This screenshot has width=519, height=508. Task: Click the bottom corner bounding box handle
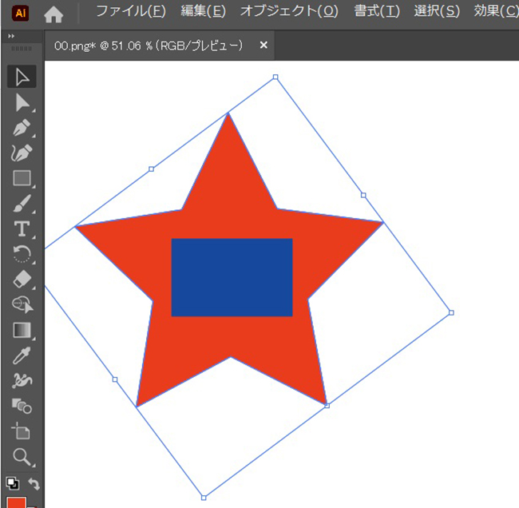pos(204,498)
